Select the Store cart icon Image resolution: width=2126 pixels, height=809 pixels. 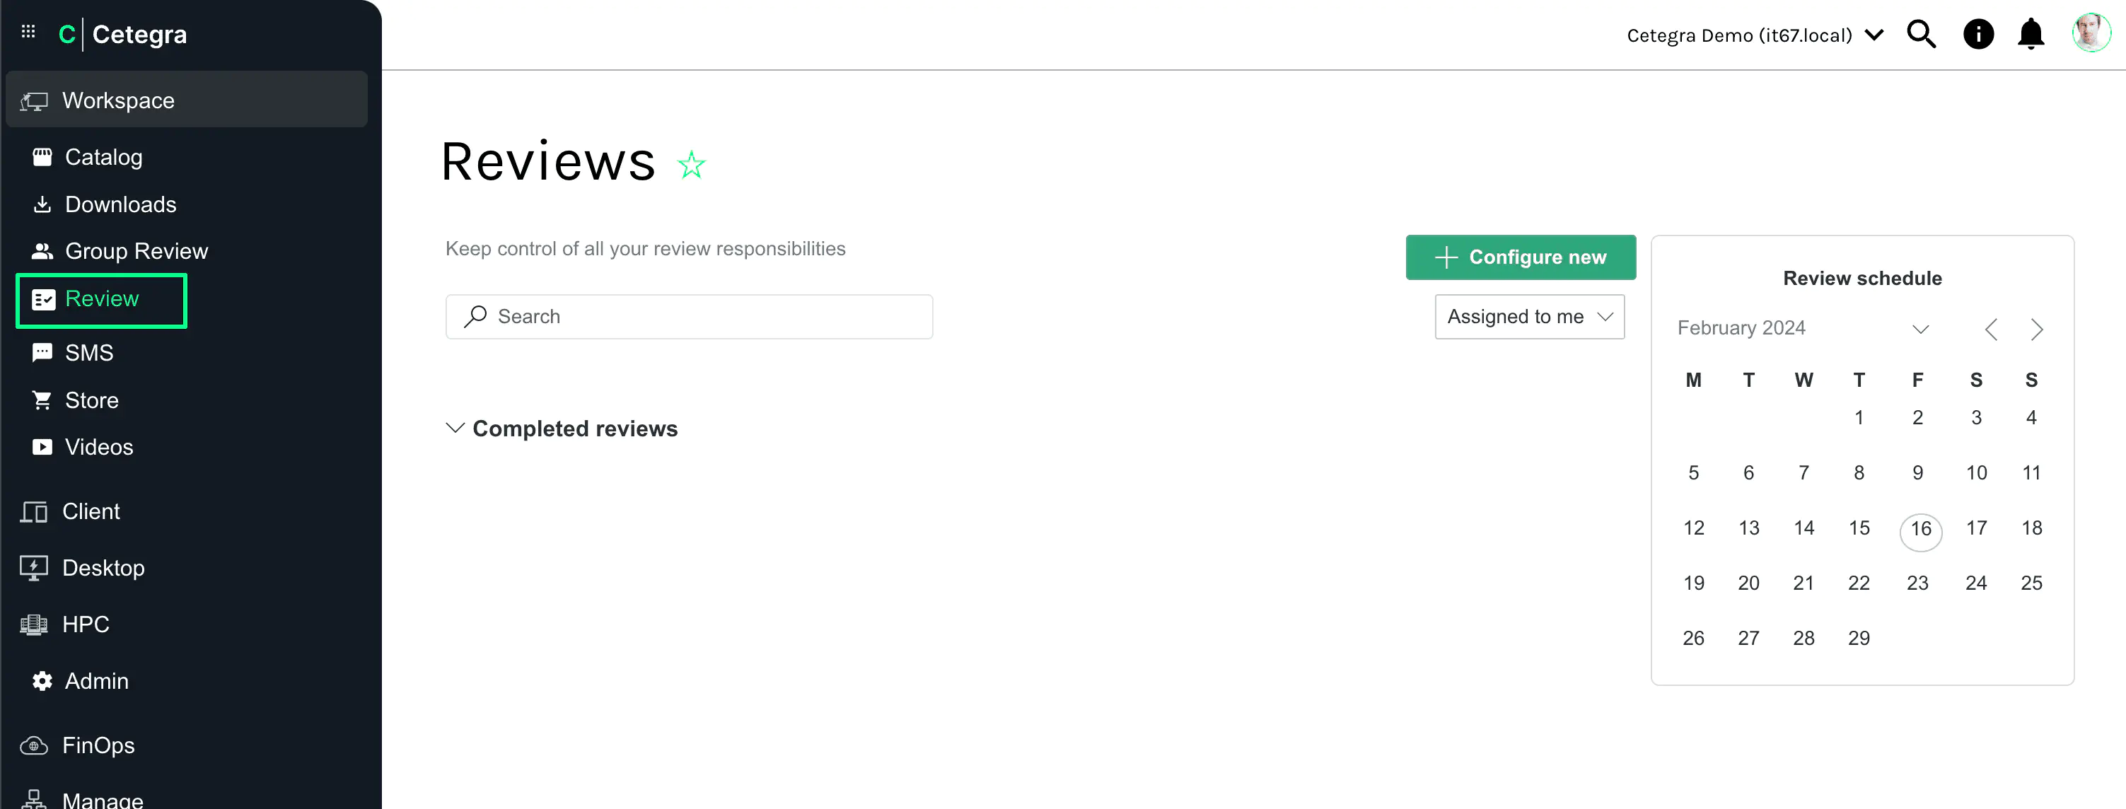tap(42, 400)
